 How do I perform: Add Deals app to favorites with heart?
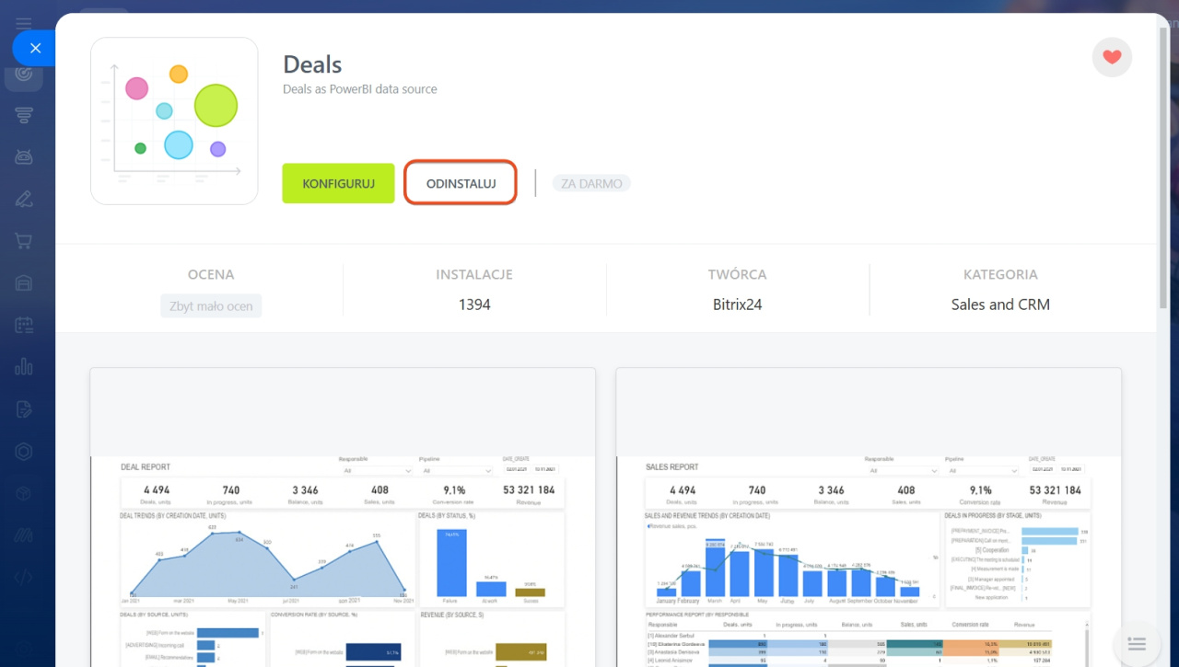[1112, 57]
